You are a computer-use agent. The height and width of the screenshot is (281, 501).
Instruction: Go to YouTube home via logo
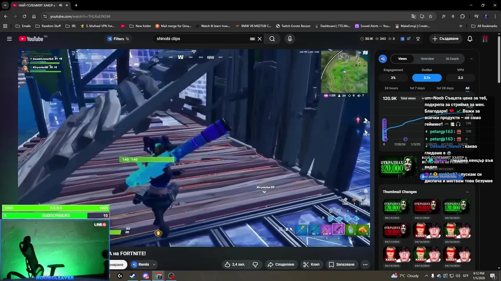click(x=31, y=39)
